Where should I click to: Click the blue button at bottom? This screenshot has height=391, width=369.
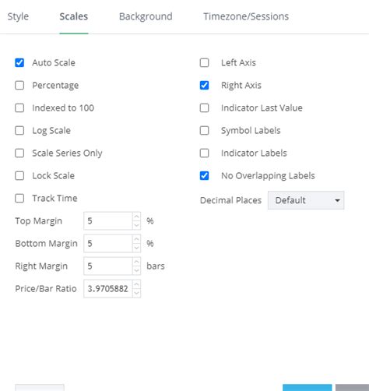tap(307, 387)
